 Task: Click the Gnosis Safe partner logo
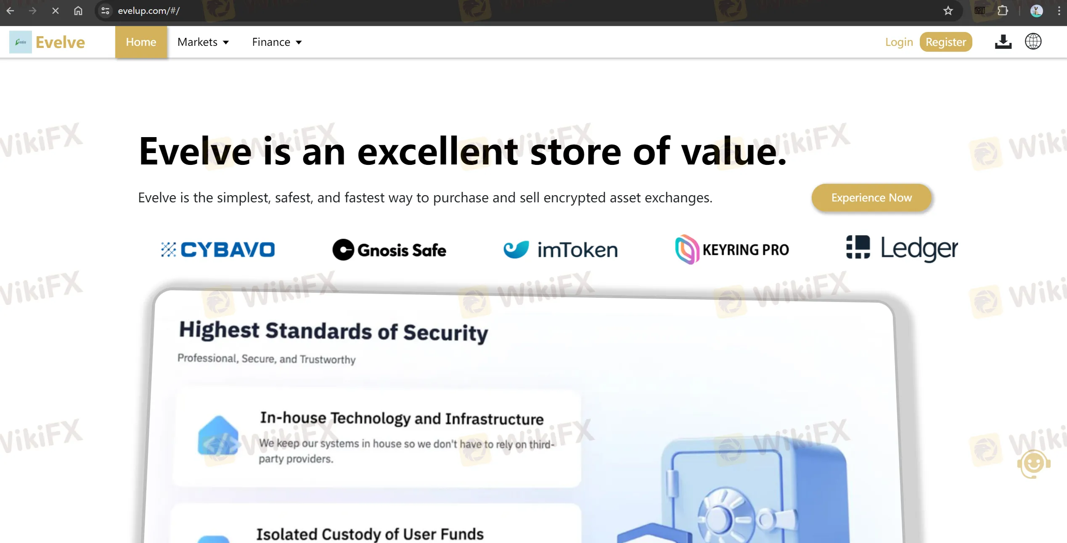tap(389, 249)
